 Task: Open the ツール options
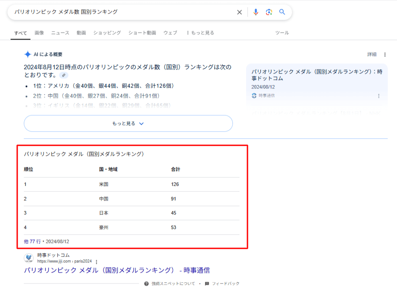(282, 33)
